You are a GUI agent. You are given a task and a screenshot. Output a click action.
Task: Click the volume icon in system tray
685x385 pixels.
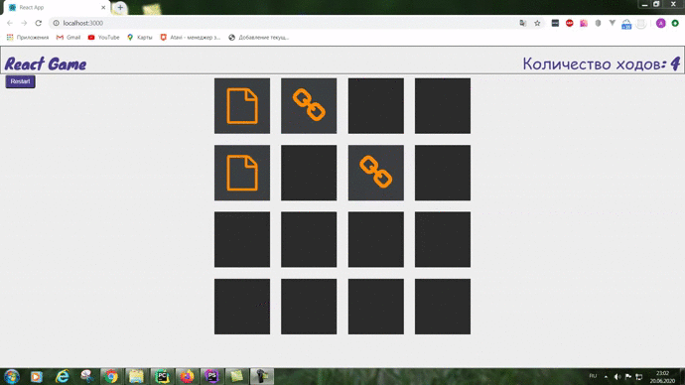pos(616,377)
